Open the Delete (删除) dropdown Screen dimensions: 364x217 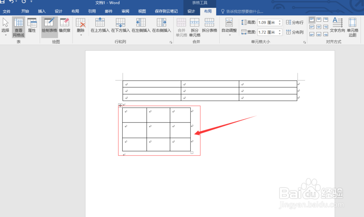pyautogui.click(x=80, y=27)
